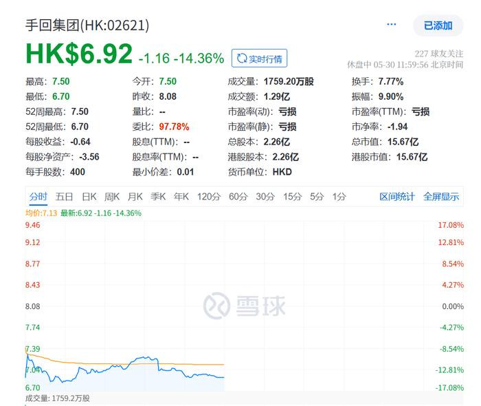
Task: Show the 年K chart tab
Action: (181, 196)
